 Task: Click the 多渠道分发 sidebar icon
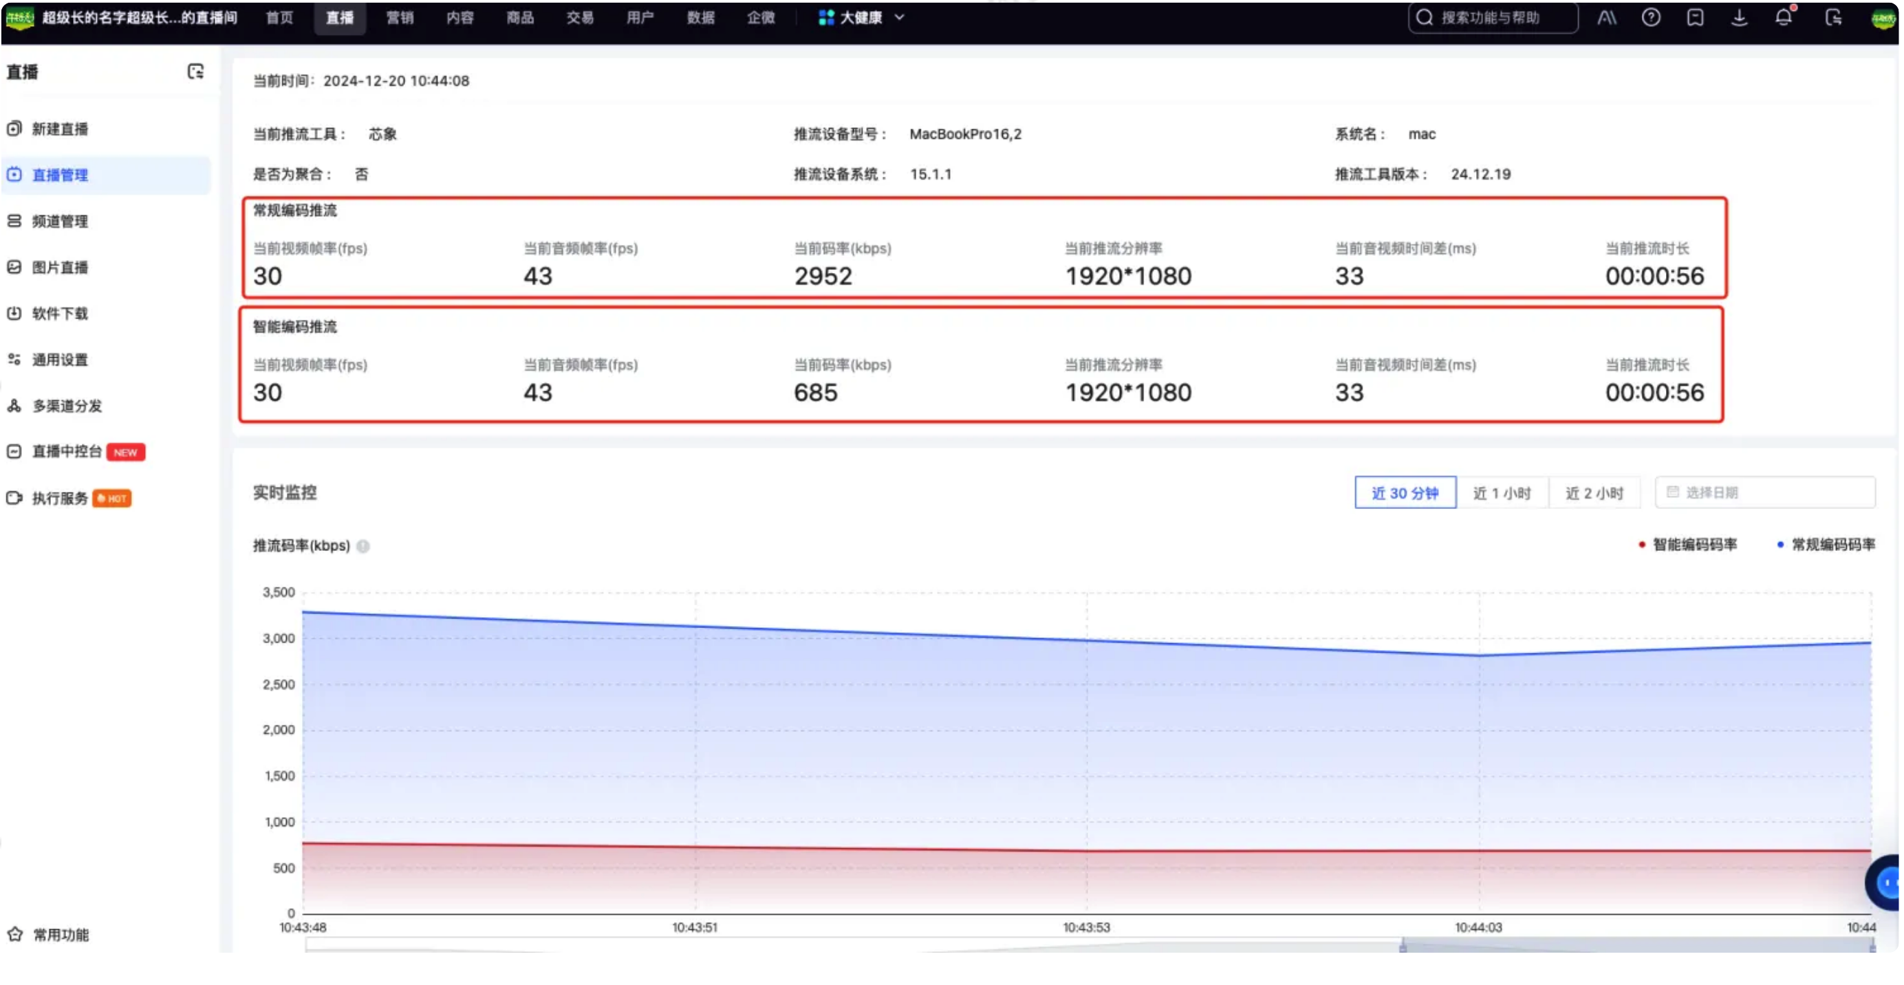tap(14, 406)
